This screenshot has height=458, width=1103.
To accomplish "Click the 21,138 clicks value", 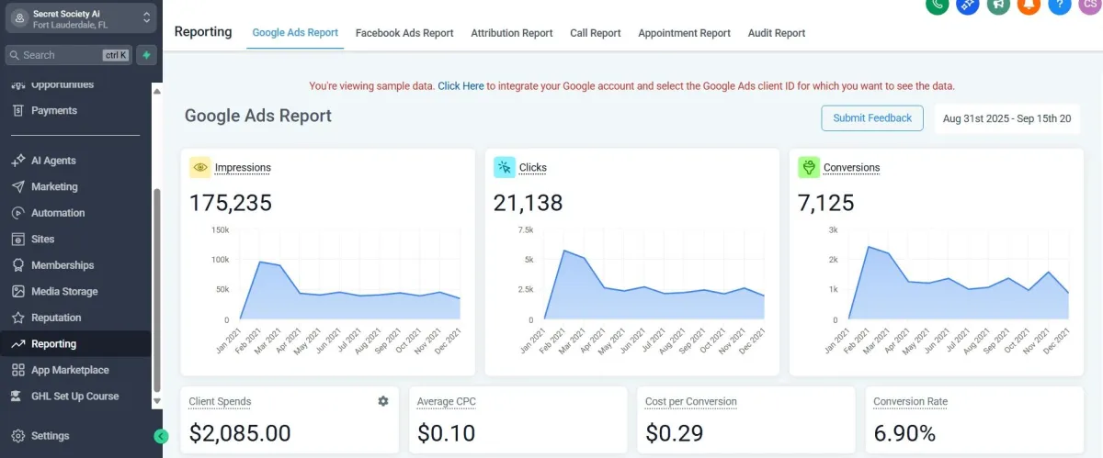I will click(528, 203).
